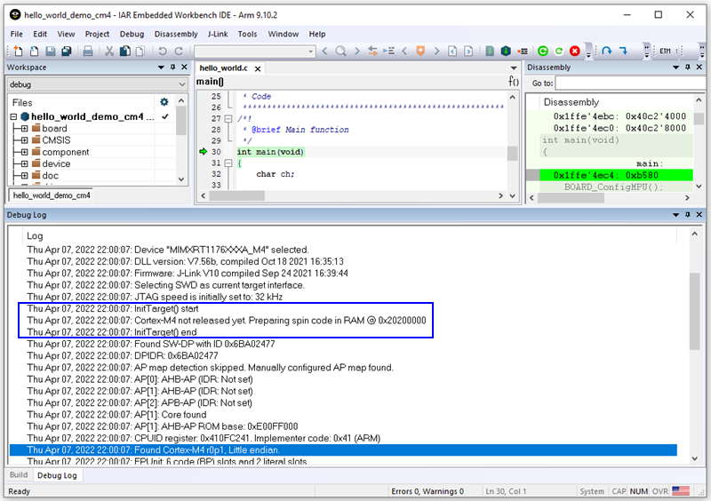Open the J-Link menu

pyautogui.click(x=218, y=34)
